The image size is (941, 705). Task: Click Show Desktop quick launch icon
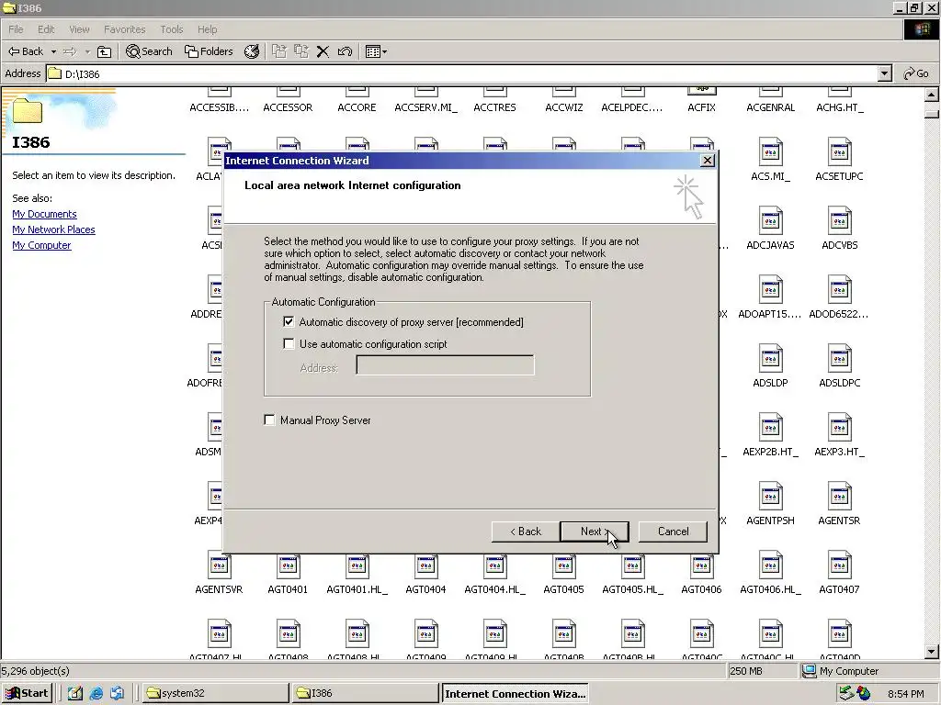tap(75, 693)
